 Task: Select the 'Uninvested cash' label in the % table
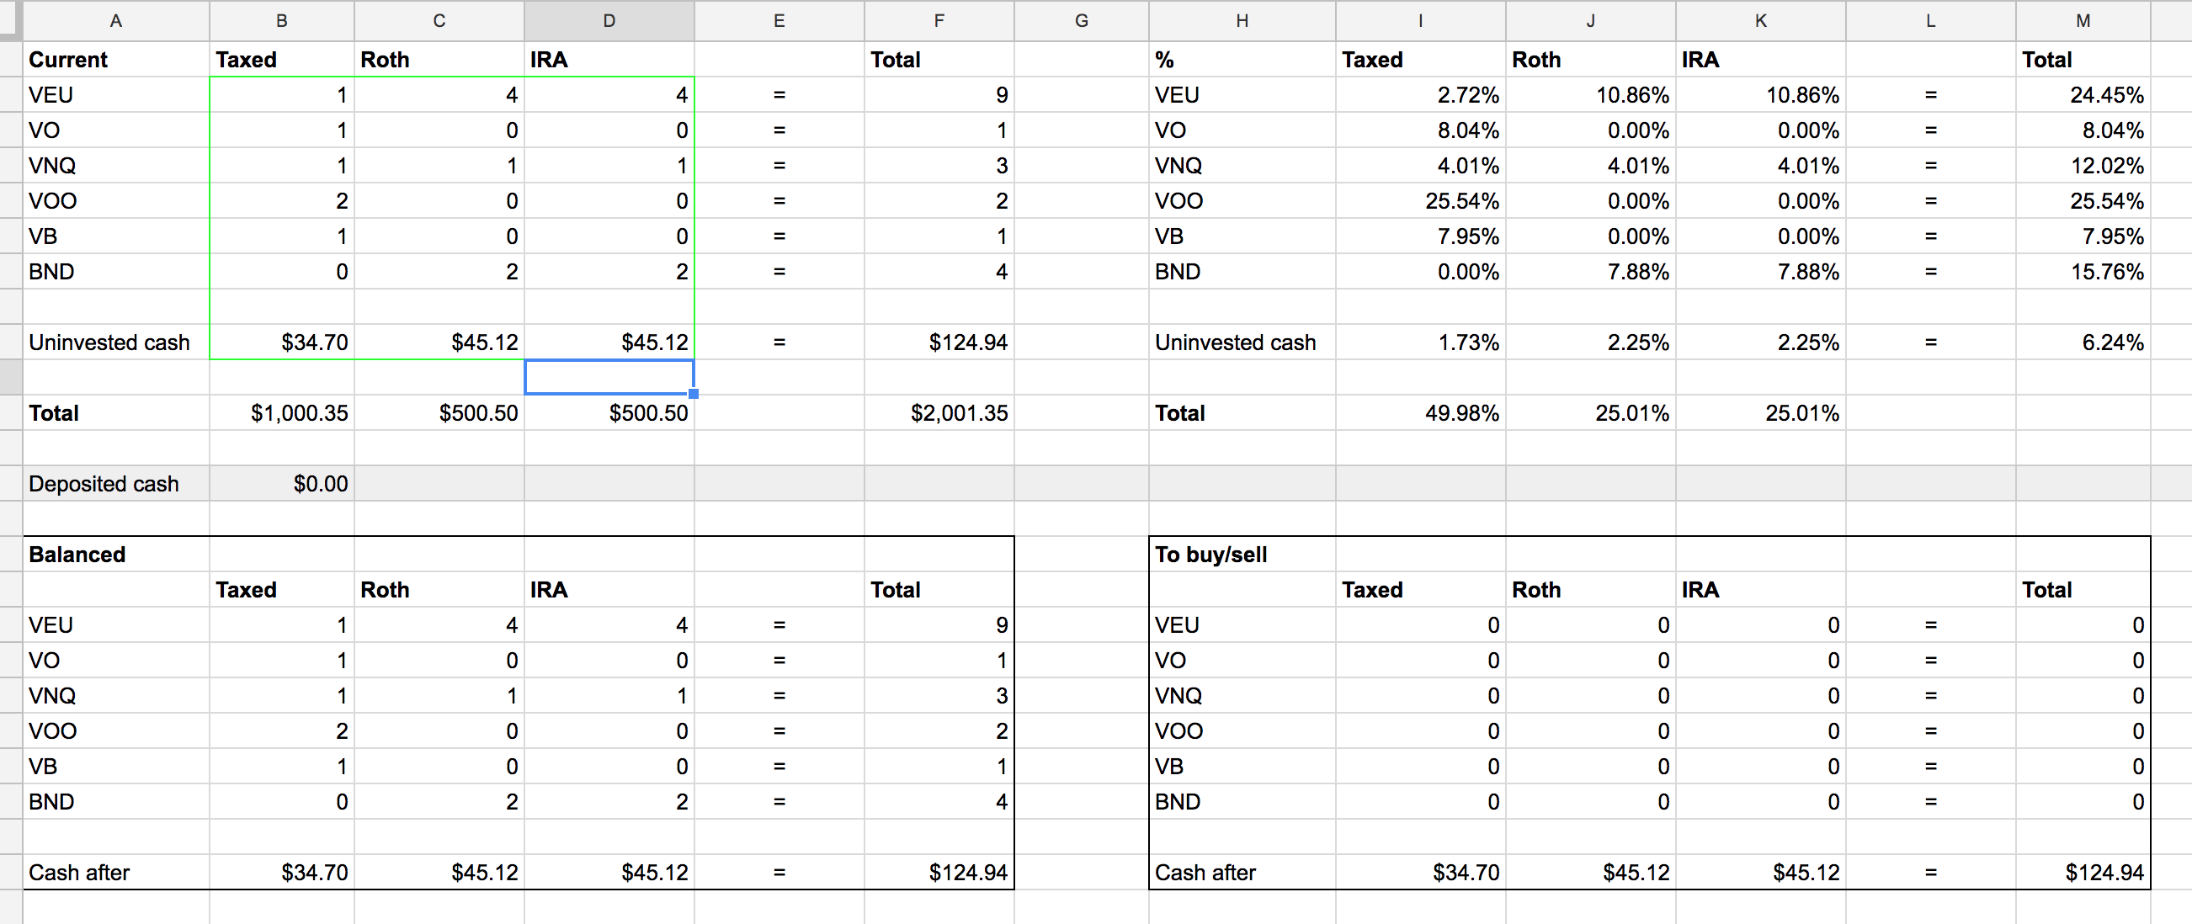pos(1235,342)
